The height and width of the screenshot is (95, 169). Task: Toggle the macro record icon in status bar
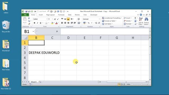click(30, 84)
